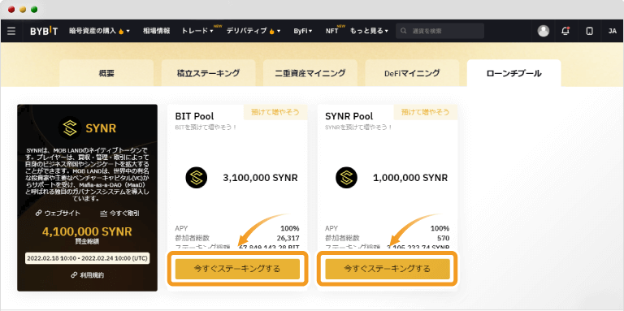Open the notifications bell icon
The image size is (624, 311).
pyautogui.click(x=565, y=31)
